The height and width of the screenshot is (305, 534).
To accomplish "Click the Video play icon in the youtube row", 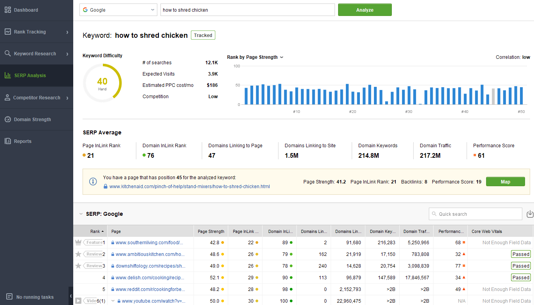I will point(78,301).
